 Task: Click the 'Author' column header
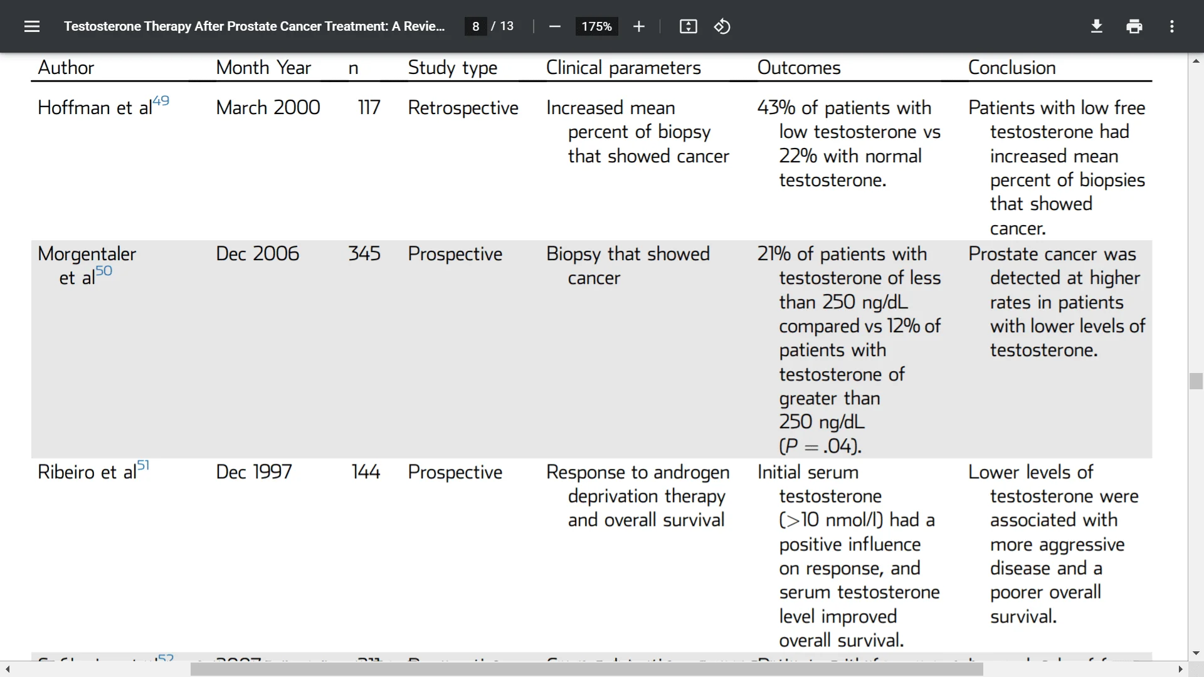pos(66,68)
